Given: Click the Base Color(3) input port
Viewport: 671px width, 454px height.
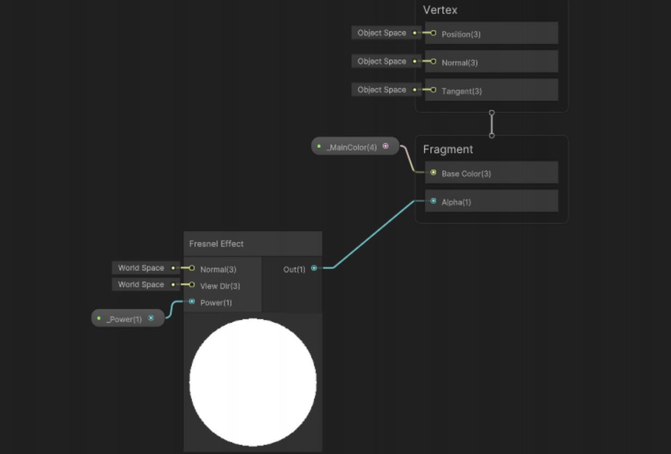Looking at the screenshot, I should (x=433, y=172).
